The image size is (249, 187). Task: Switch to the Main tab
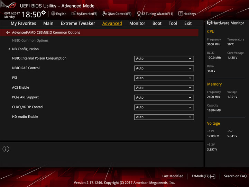tap(48, 24)
